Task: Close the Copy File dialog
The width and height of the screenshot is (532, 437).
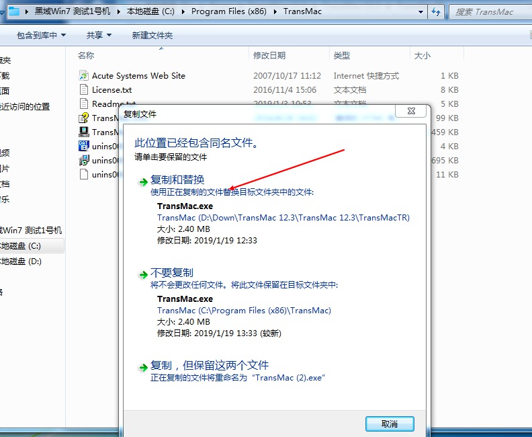Action: 411,111
